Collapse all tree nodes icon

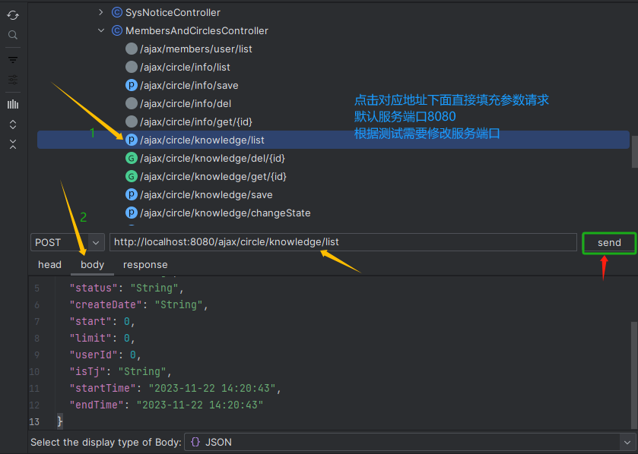coord(11,144)
